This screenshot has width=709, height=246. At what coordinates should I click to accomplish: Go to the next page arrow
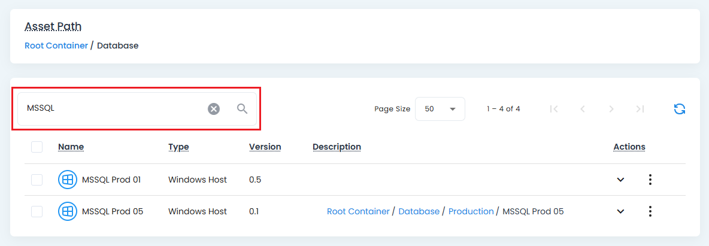[611, 109]
